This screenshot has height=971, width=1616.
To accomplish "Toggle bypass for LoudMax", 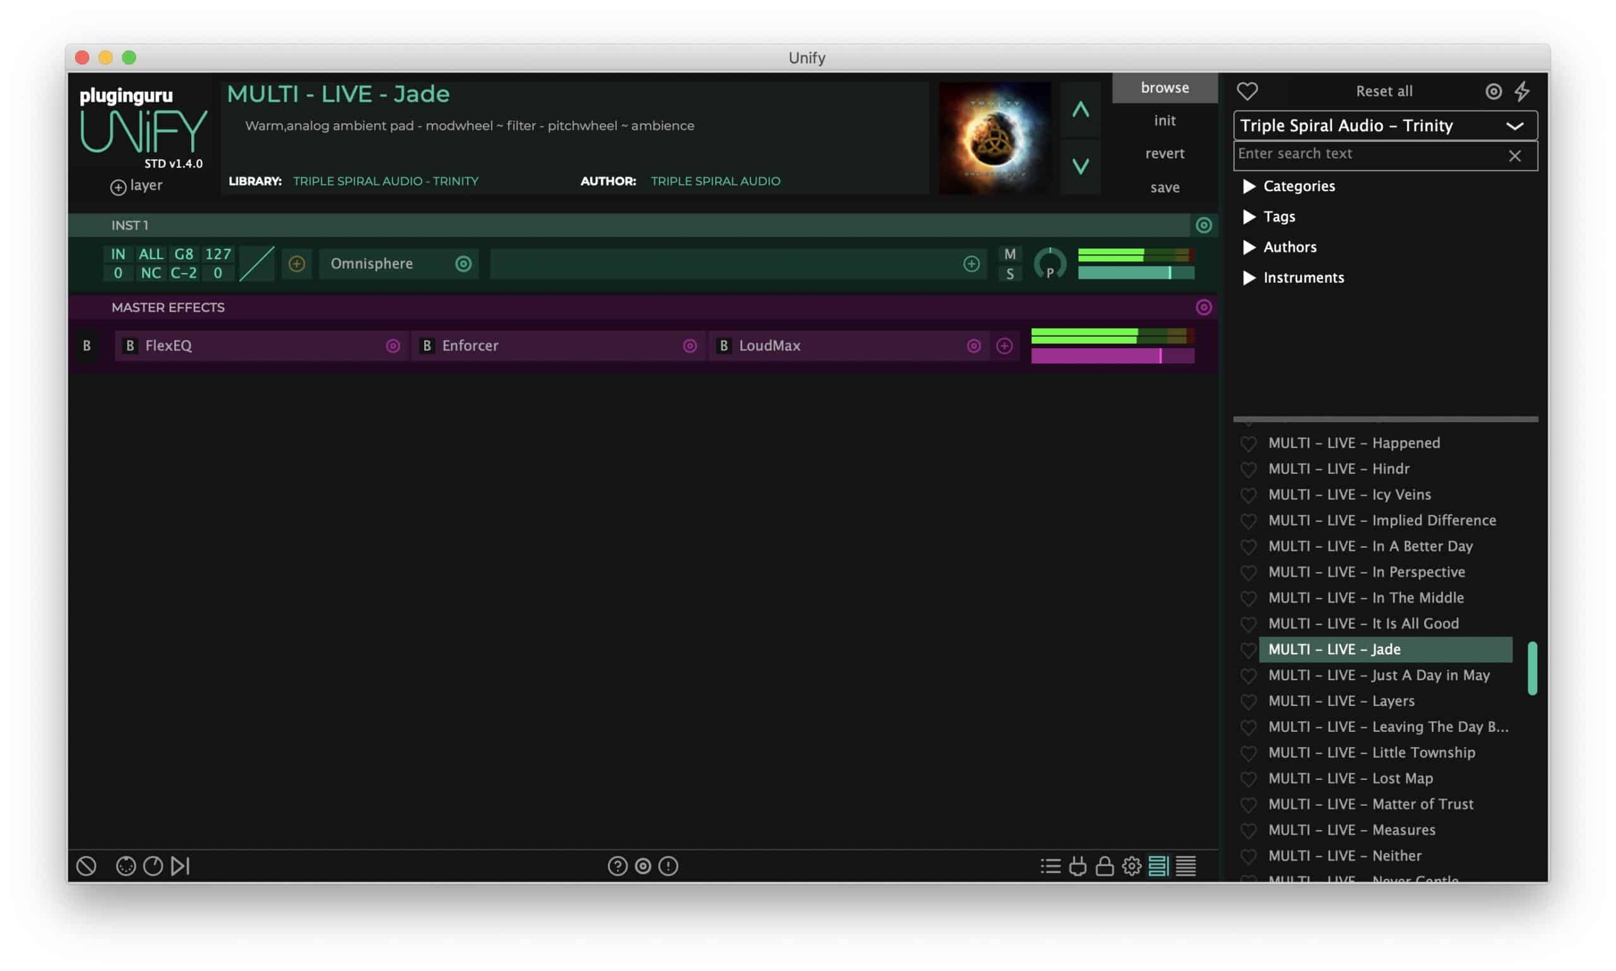I will tap(723, 346).
